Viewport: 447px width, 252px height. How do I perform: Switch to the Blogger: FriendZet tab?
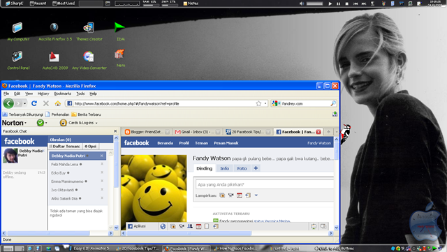click(x=147, y=132)
